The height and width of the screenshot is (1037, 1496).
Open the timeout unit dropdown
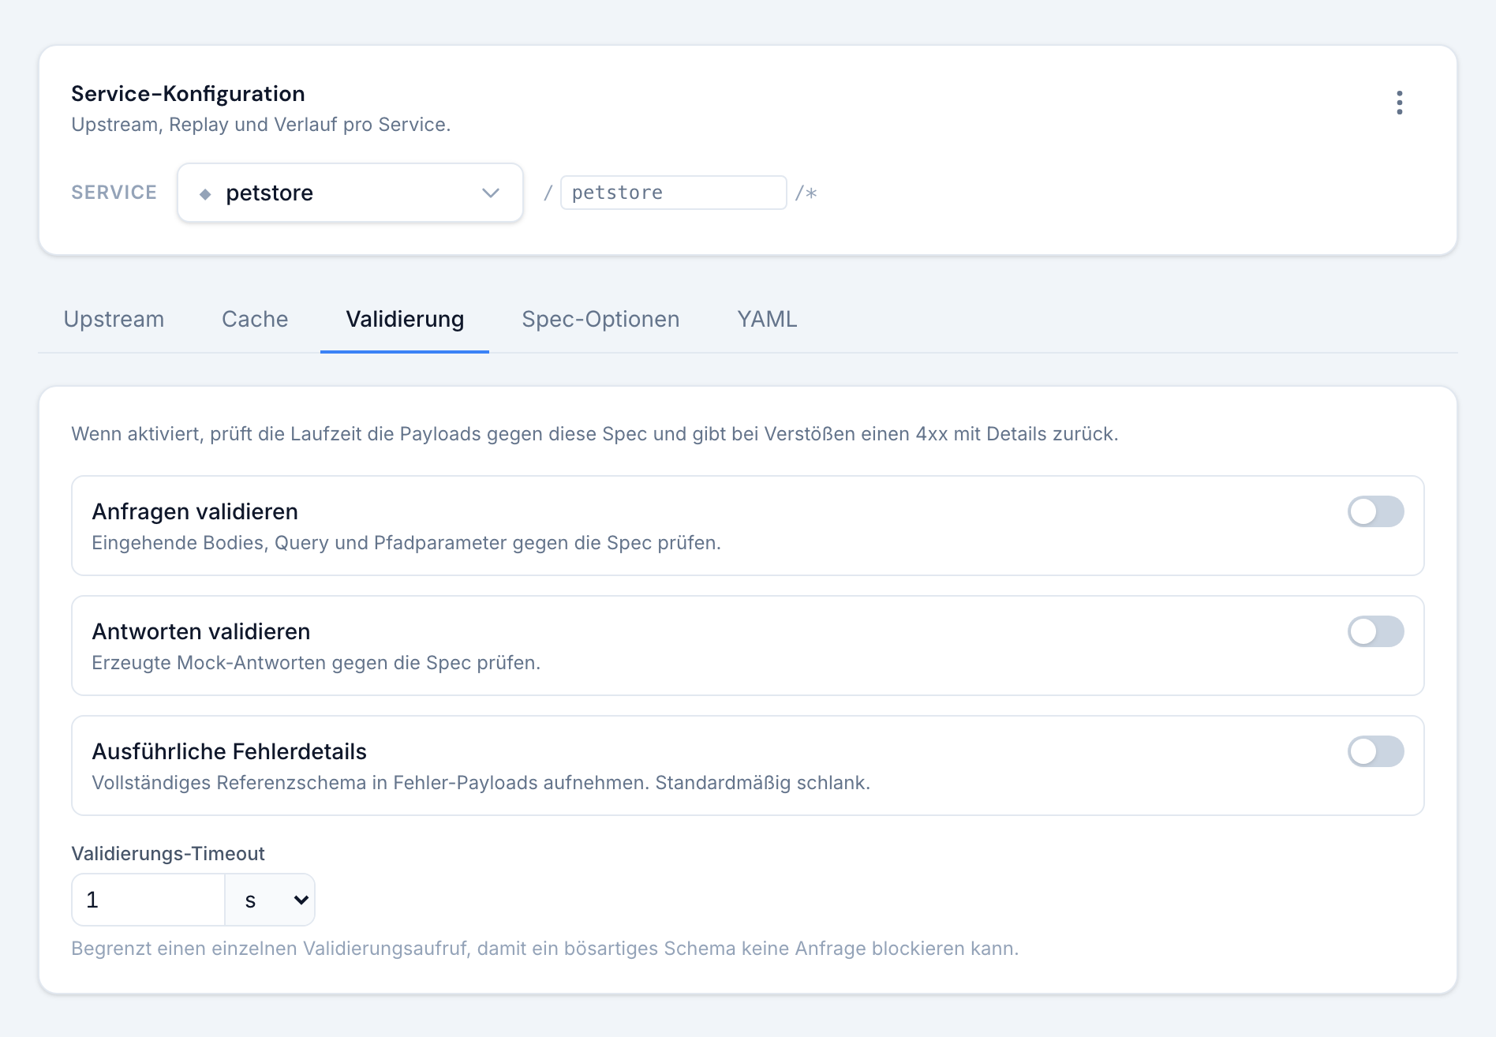pyautogui.click(x=271, y=900)
